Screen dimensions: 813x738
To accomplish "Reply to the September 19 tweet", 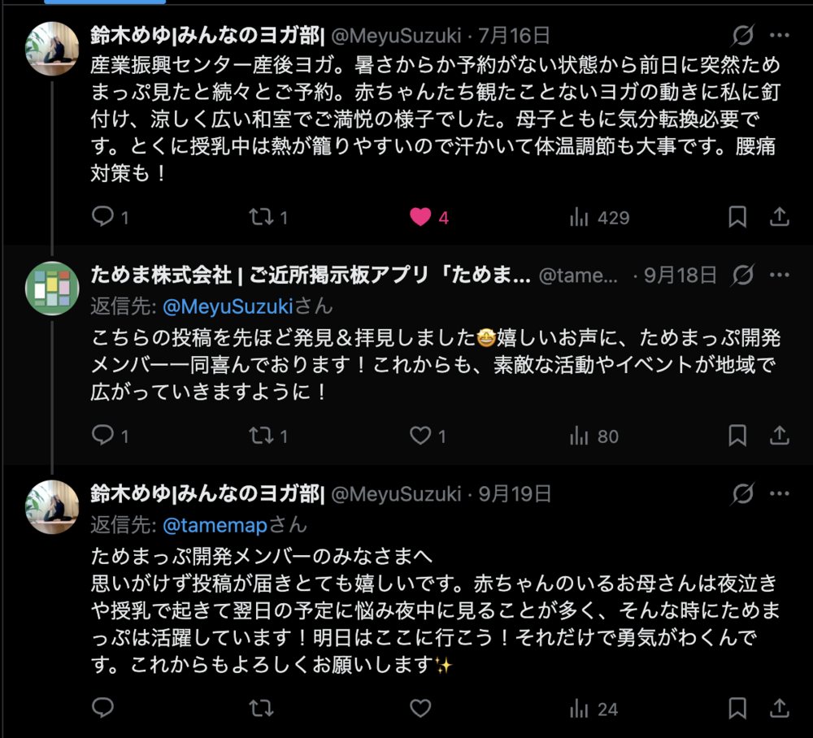I will click(x=102, y=707).
